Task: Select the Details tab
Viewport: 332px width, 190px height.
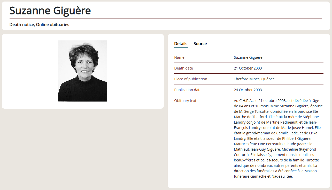Action: (x=181, y=44)
